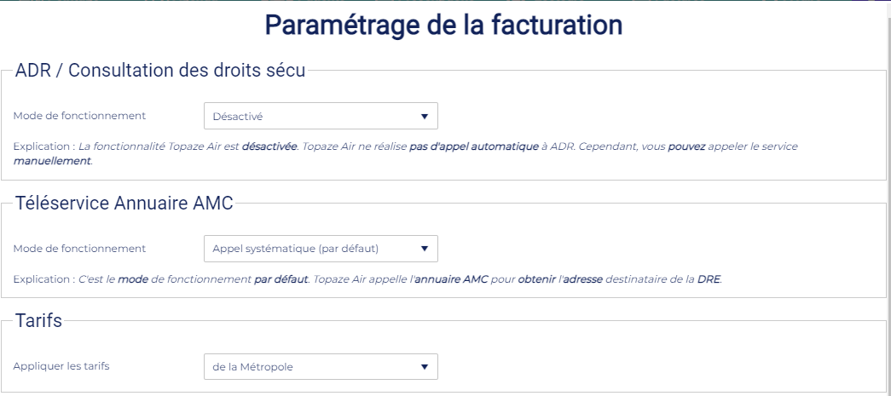Click the arrow icon on Appel systématique dropdown
This screenshot has height=396, width=891.
425,249
